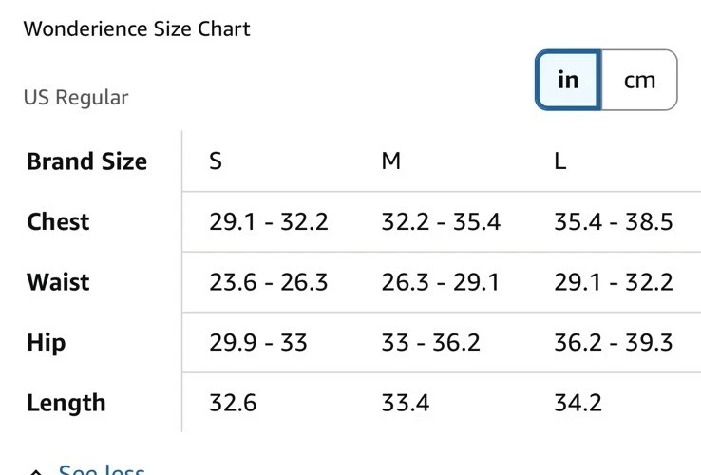
Task: Click the US Regular label
Action: (x=76, y=97)
